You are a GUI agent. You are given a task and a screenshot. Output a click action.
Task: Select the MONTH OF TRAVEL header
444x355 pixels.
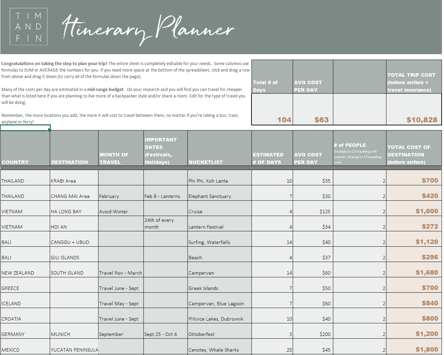(121, 148)
